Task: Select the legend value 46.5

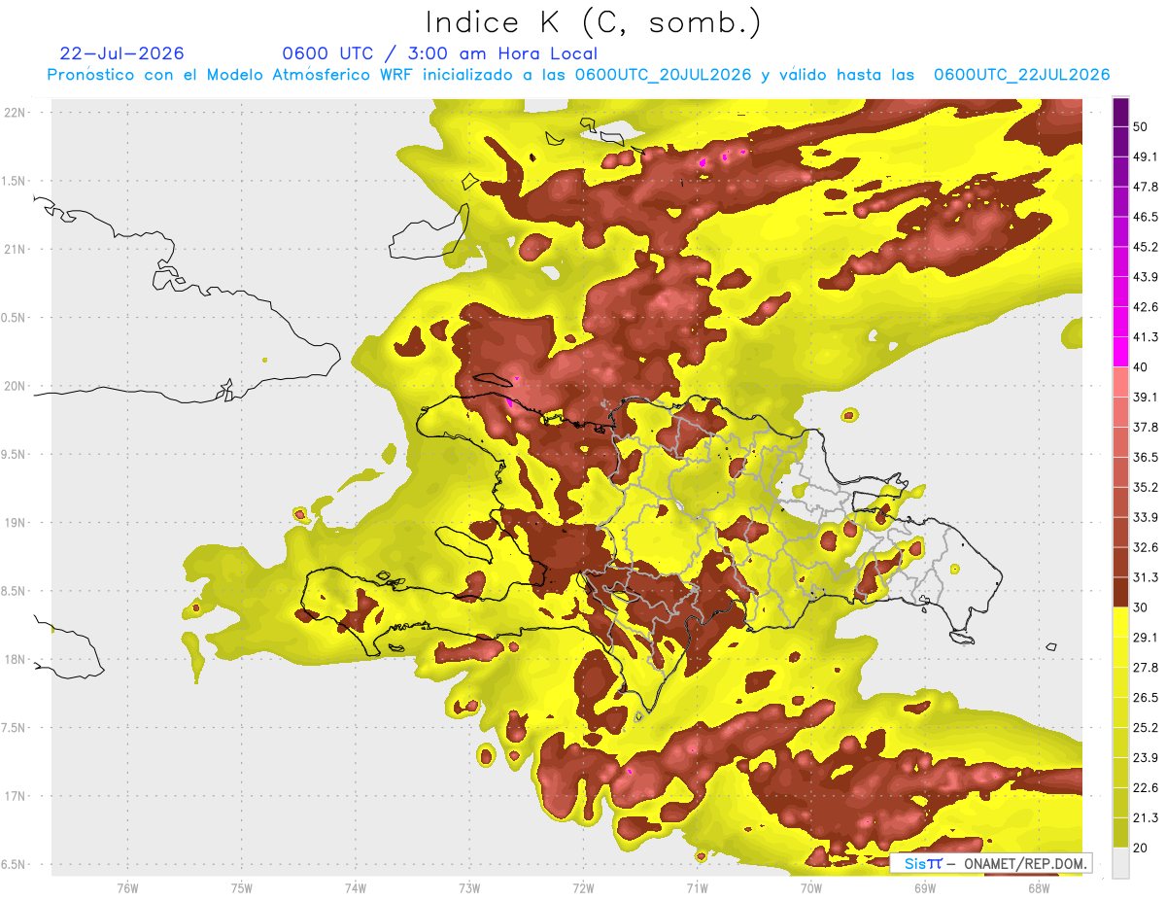Action: 1145,217
